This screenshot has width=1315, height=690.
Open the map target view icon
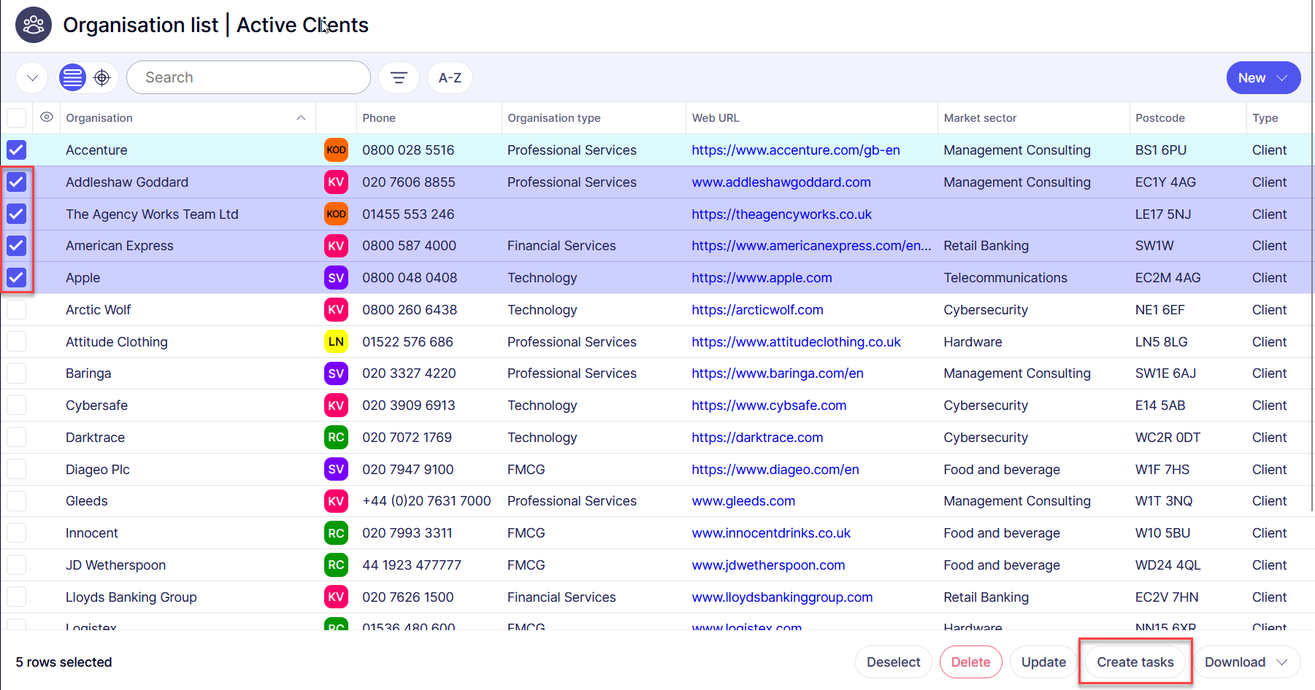tap(102, 77)
